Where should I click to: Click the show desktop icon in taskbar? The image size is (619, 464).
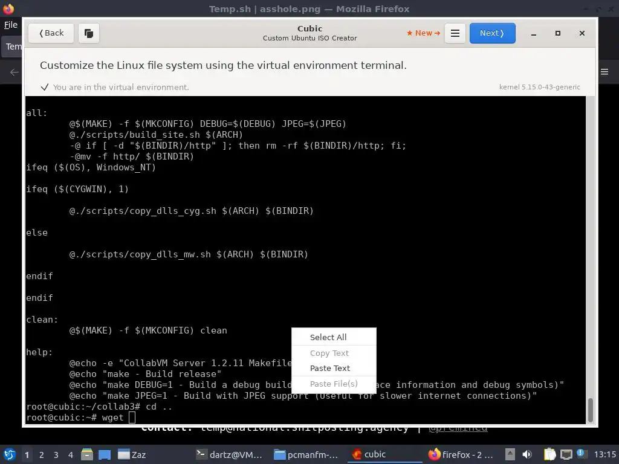click(x=105, y=454)
